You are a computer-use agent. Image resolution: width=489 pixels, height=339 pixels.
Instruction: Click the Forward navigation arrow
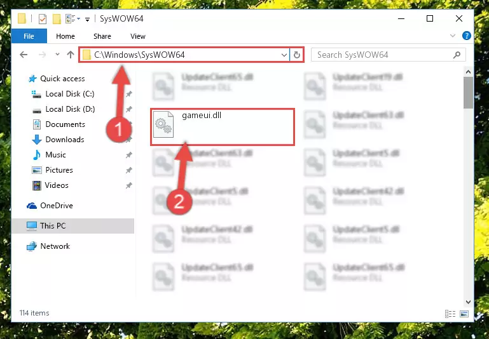pos(42,55)
